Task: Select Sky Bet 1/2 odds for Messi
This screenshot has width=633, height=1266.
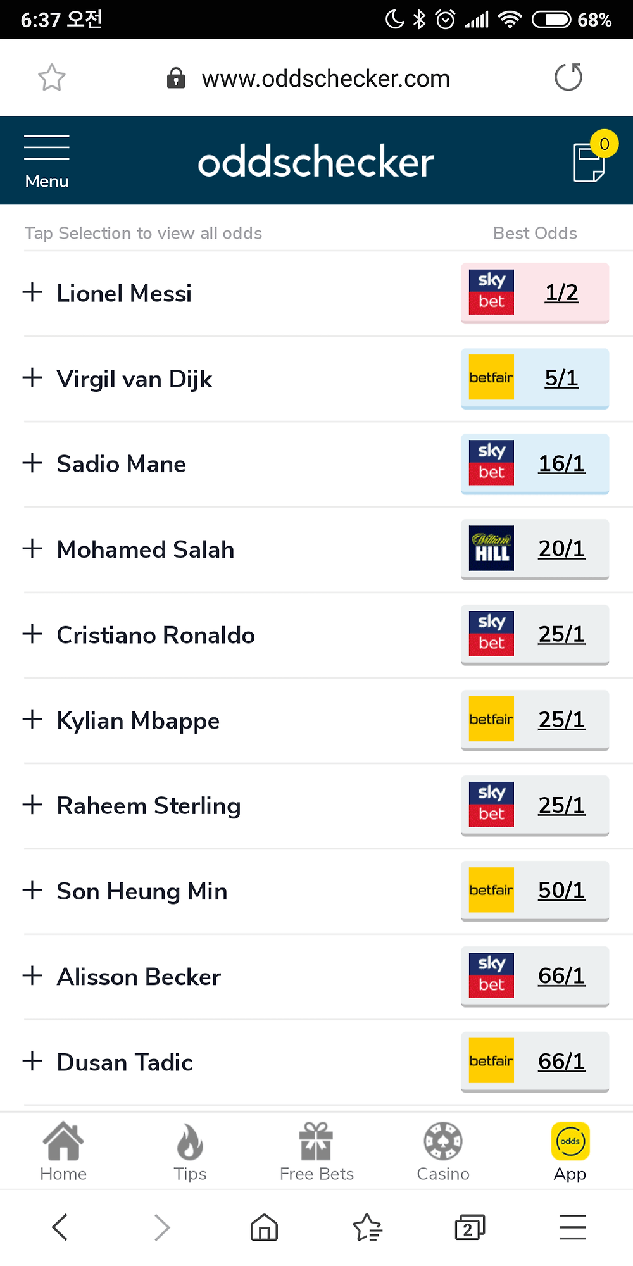Action: pos(535,293)
